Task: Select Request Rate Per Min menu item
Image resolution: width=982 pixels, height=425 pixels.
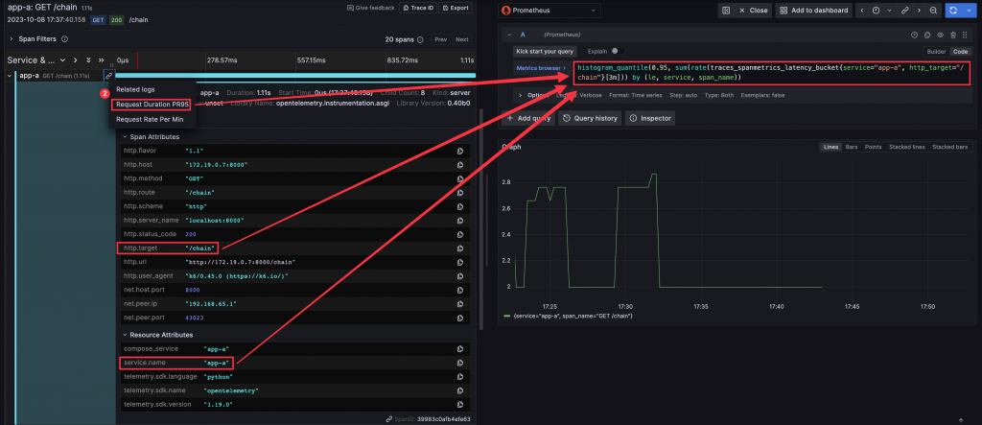Action: pos(150,119)
